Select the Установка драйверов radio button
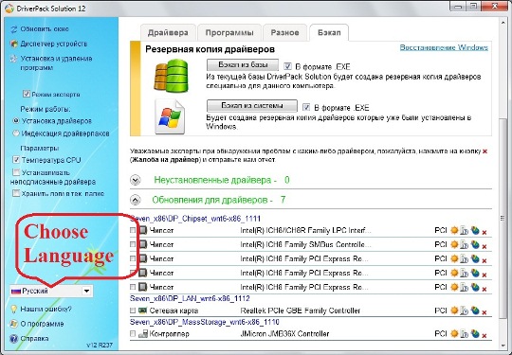Screen dimensions: 512x355 pyautogui.click(x=16, y=120)
